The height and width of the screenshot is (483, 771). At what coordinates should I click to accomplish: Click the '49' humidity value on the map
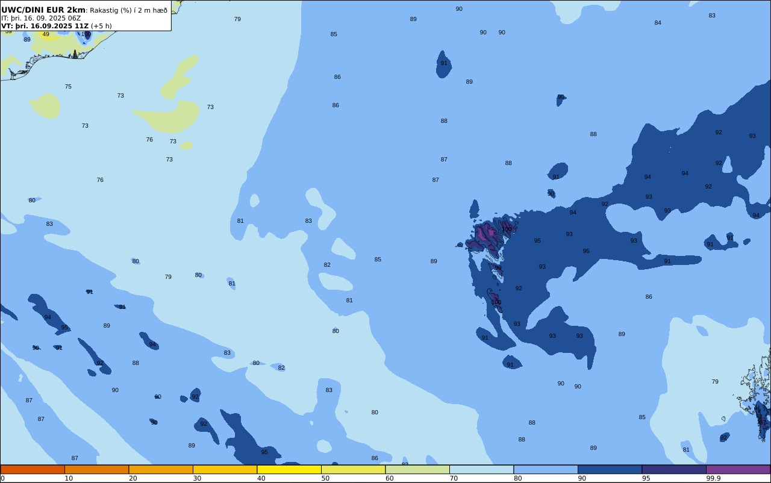[x=46, y=34]
